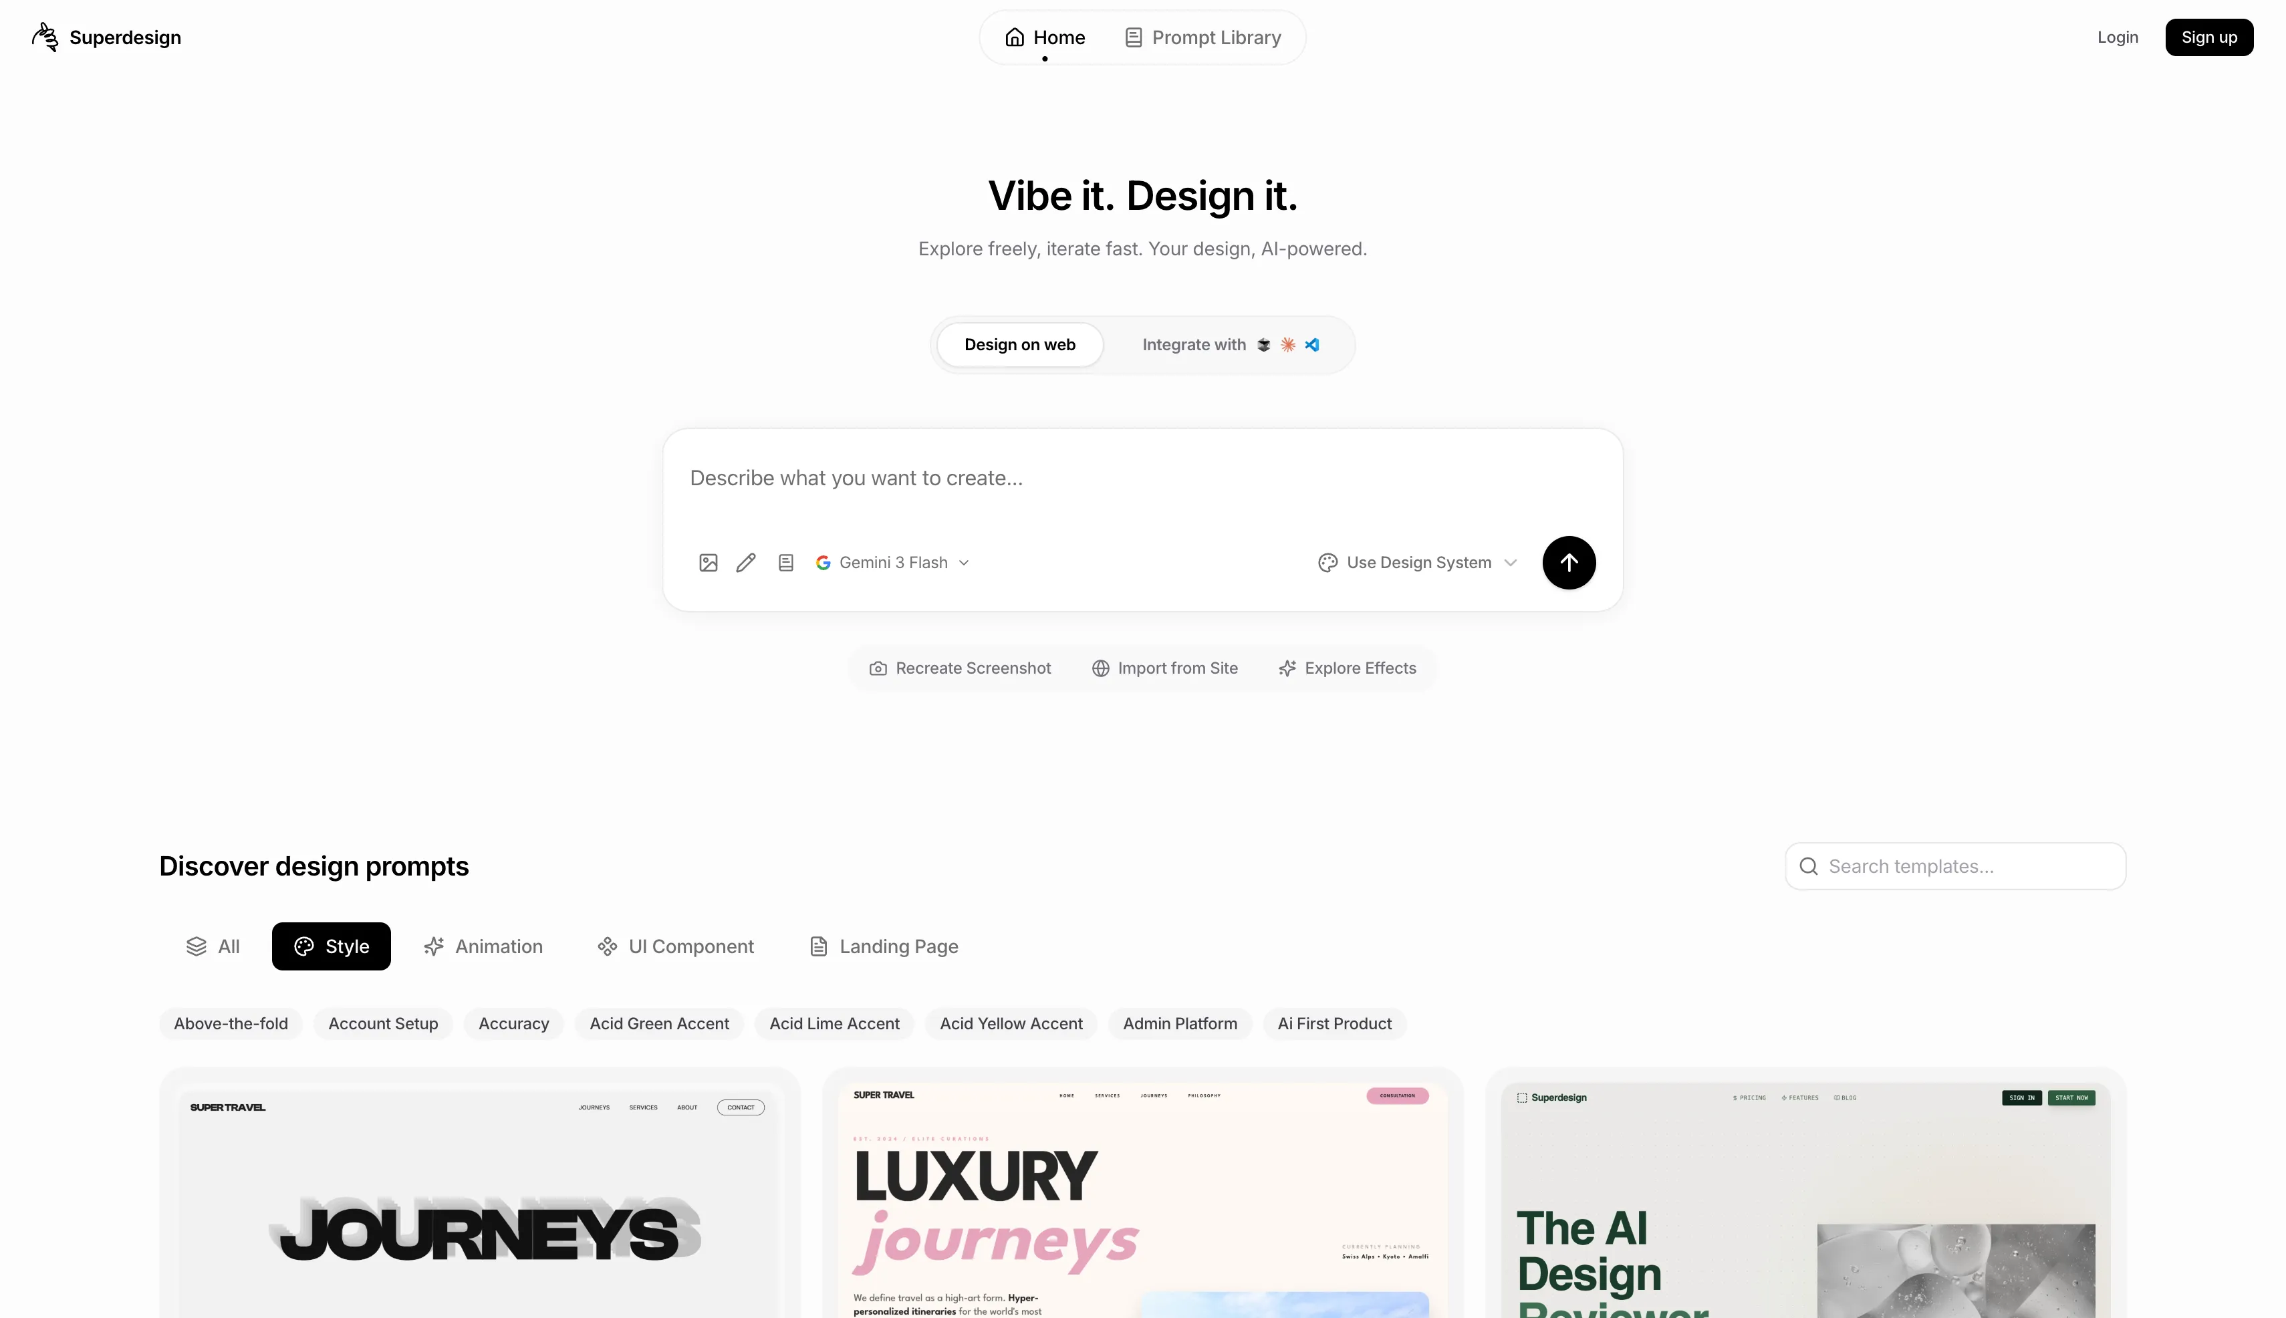Screen dimensions: 2286x1318
Task: Click the magnifier icon in Search templates
Action: 1808,866
